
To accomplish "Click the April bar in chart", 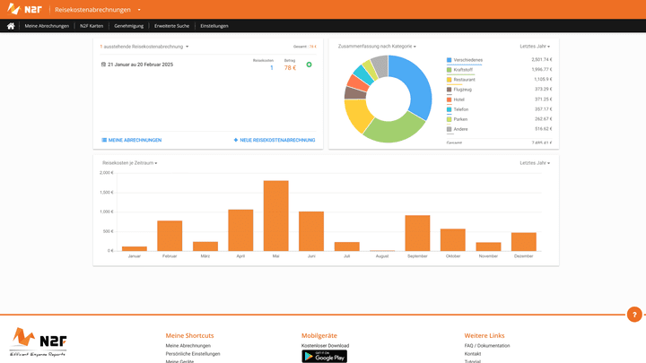I will (240, 230).
